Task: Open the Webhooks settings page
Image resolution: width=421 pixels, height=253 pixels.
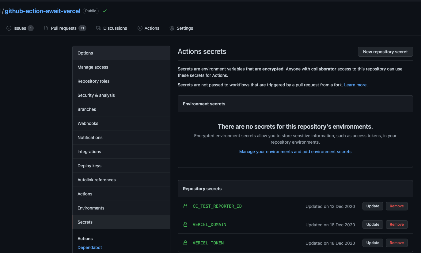Action: [x=88, y=123]
